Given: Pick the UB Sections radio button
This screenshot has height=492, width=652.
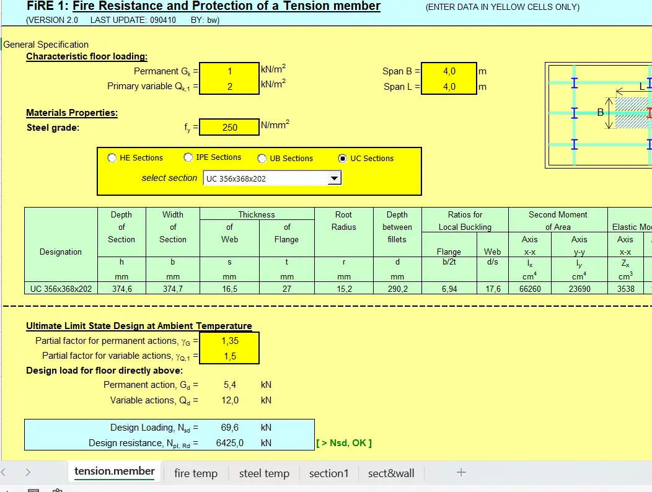Looking at the screenshot, I should pos(262,159).
